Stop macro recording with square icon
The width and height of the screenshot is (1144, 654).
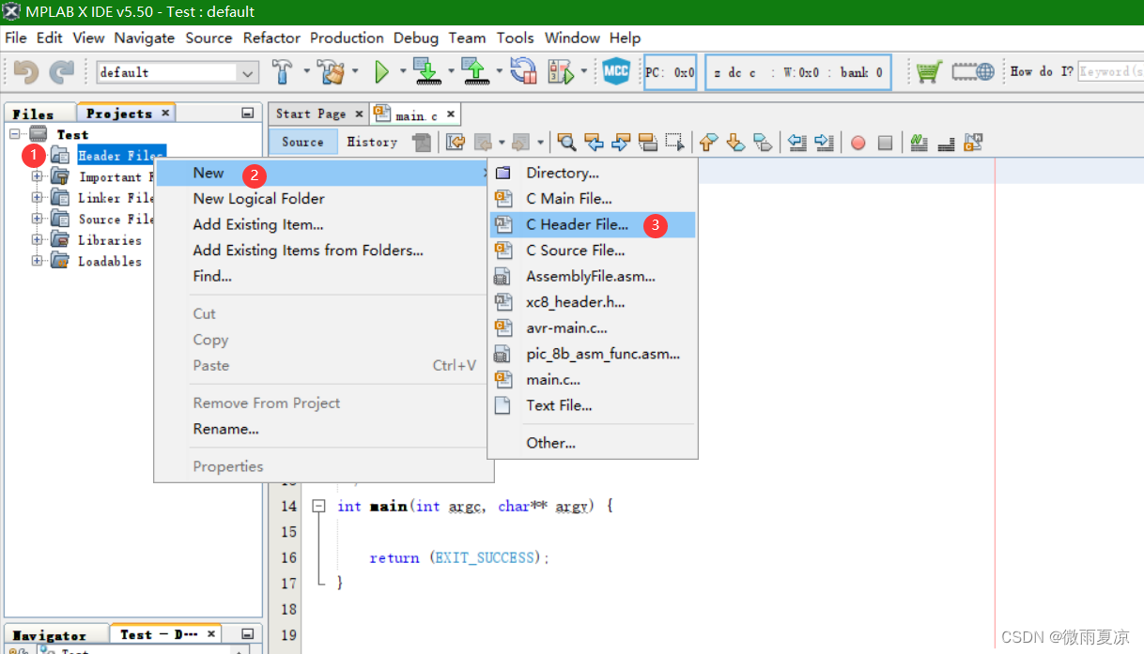pos(885,143)
